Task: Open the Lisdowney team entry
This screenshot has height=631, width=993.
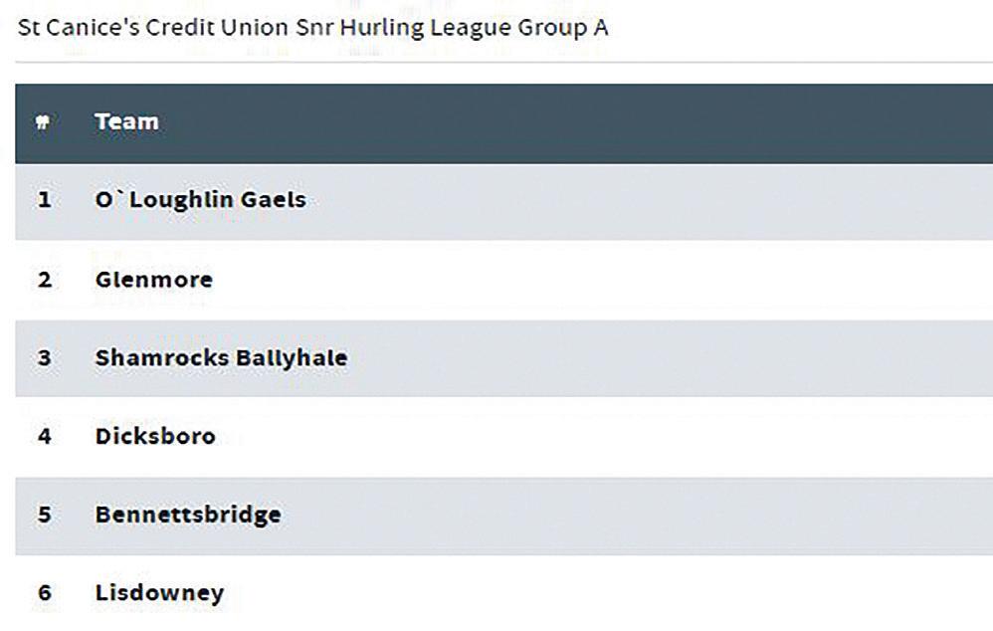Action: pos(159,593)
